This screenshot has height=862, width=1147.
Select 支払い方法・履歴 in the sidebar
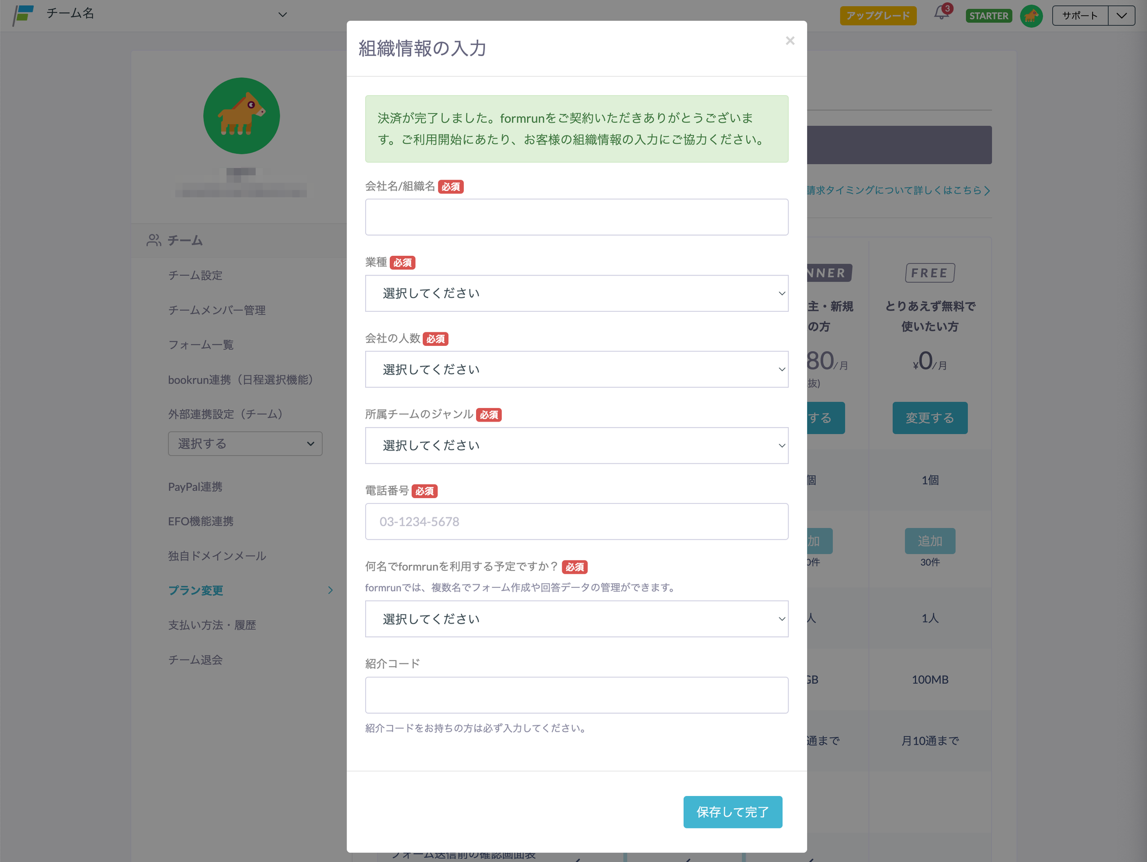click(x=212, y=625)
